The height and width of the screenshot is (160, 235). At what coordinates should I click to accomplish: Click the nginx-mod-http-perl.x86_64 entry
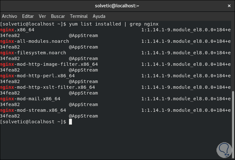pyautogui.click(x=38, y=76)
